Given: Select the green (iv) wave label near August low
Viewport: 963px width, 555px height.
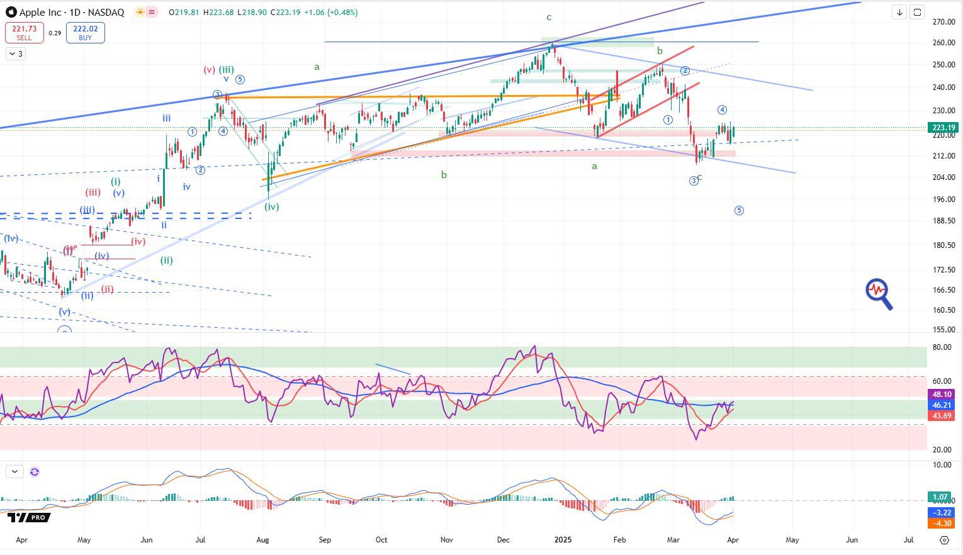Looking at the screenshot, I should click(x=271, y=206).
